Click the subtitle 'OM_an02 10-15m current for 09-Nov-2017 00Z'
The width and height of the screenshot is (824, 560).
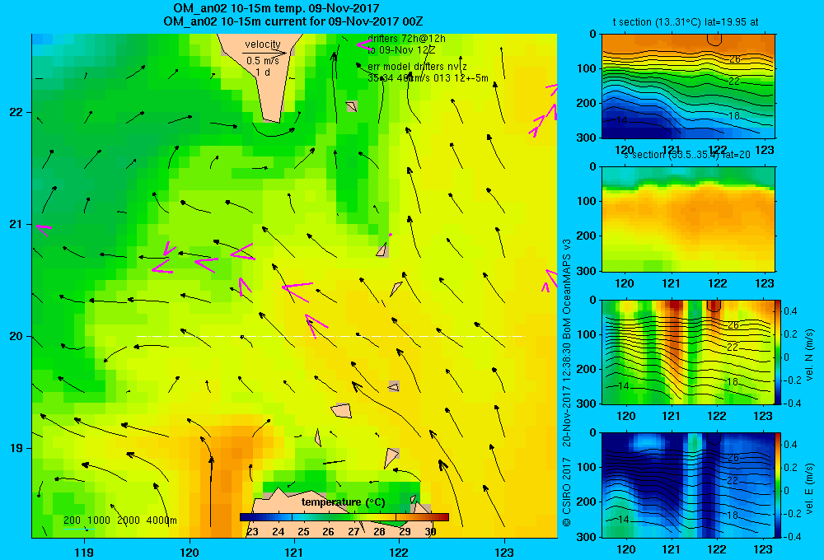tap(293, 21)
